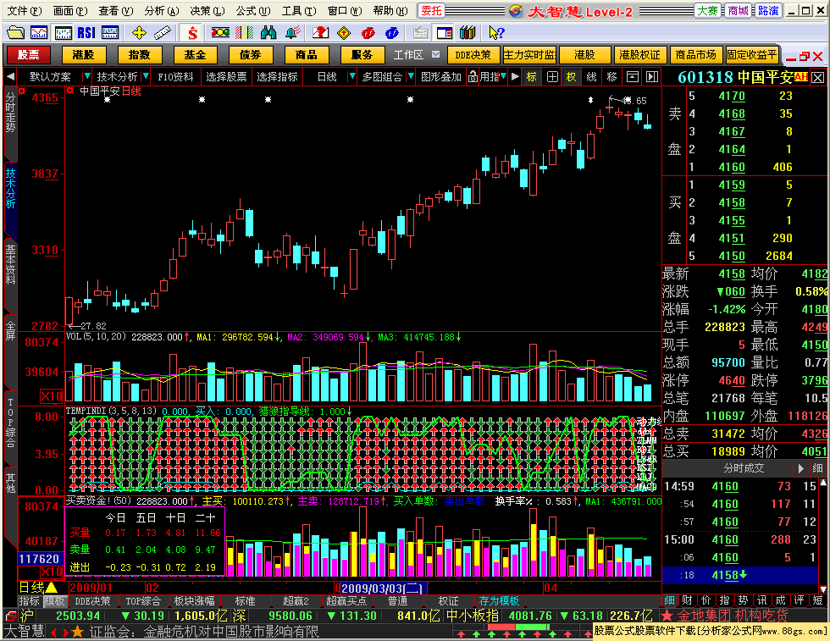Screen dimensions: 830x641
Task: Click the colored stripes toolbar icon
Action: coord(244,33)
